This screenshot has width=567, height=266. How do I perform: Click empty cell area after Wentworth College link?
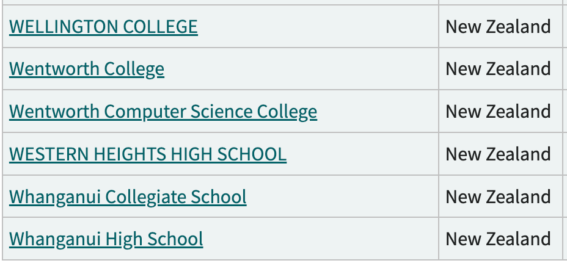pos(299,69)
